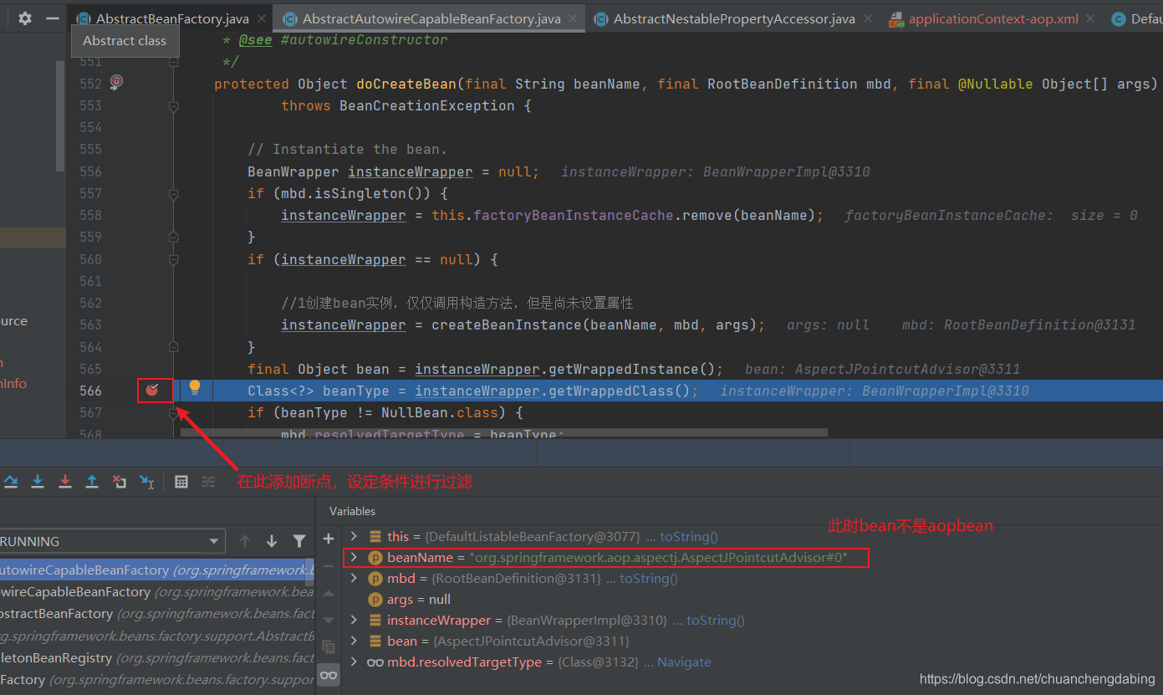
Task: Expand the 'this' variable node
Action: point(354,536)
